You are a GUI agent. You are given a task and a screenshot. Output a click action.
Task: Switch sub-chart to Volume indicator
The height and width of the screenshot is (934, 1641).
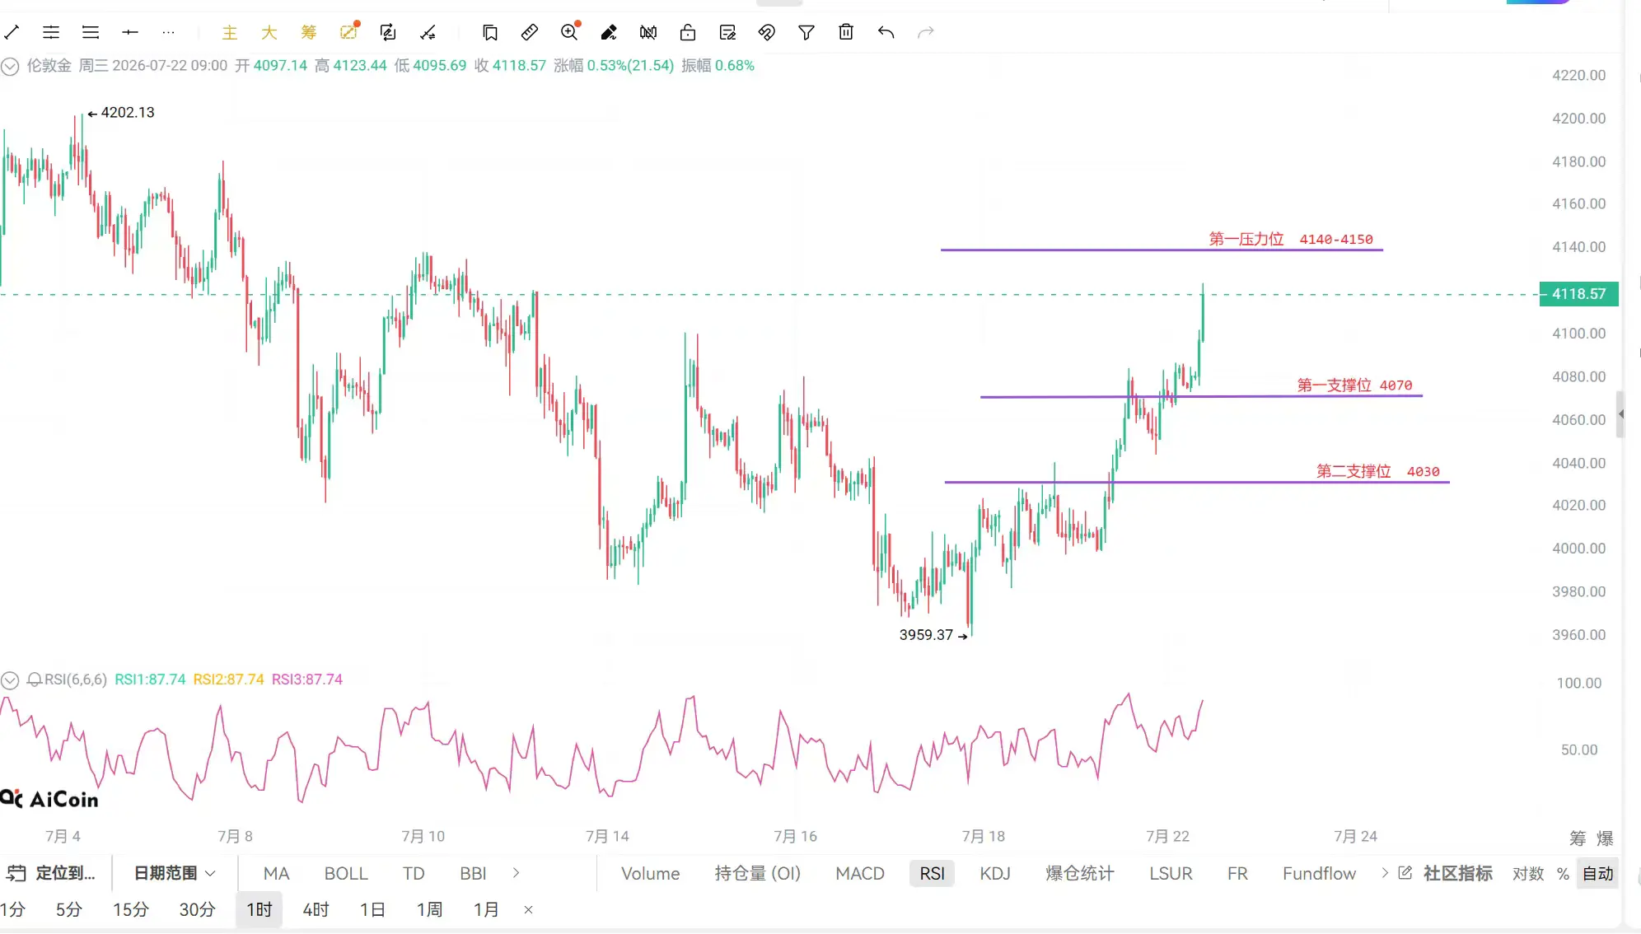[650, 873]
